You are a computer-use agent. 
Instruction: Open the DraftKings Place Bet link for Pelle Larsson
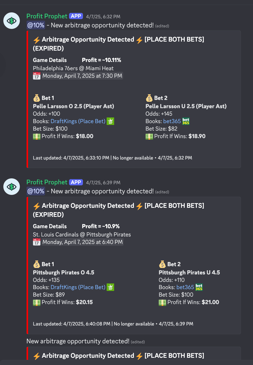78,121
